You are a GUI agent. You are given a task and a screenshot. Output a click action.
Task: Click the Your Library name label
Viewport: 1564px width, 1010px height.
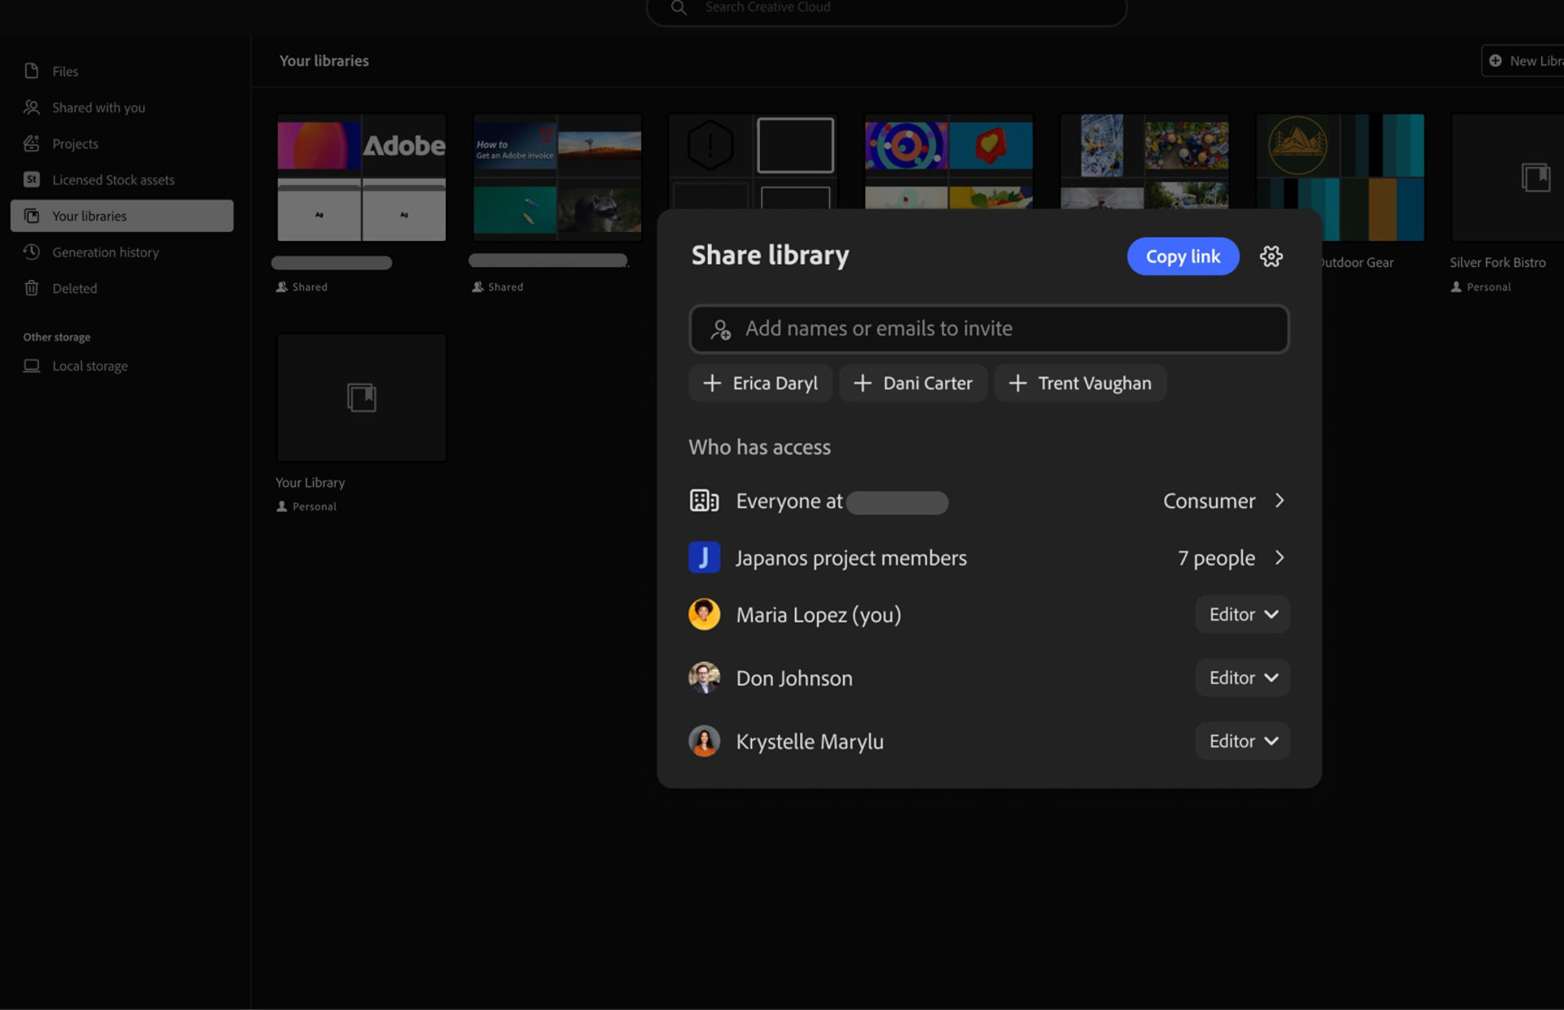[310, 482]
